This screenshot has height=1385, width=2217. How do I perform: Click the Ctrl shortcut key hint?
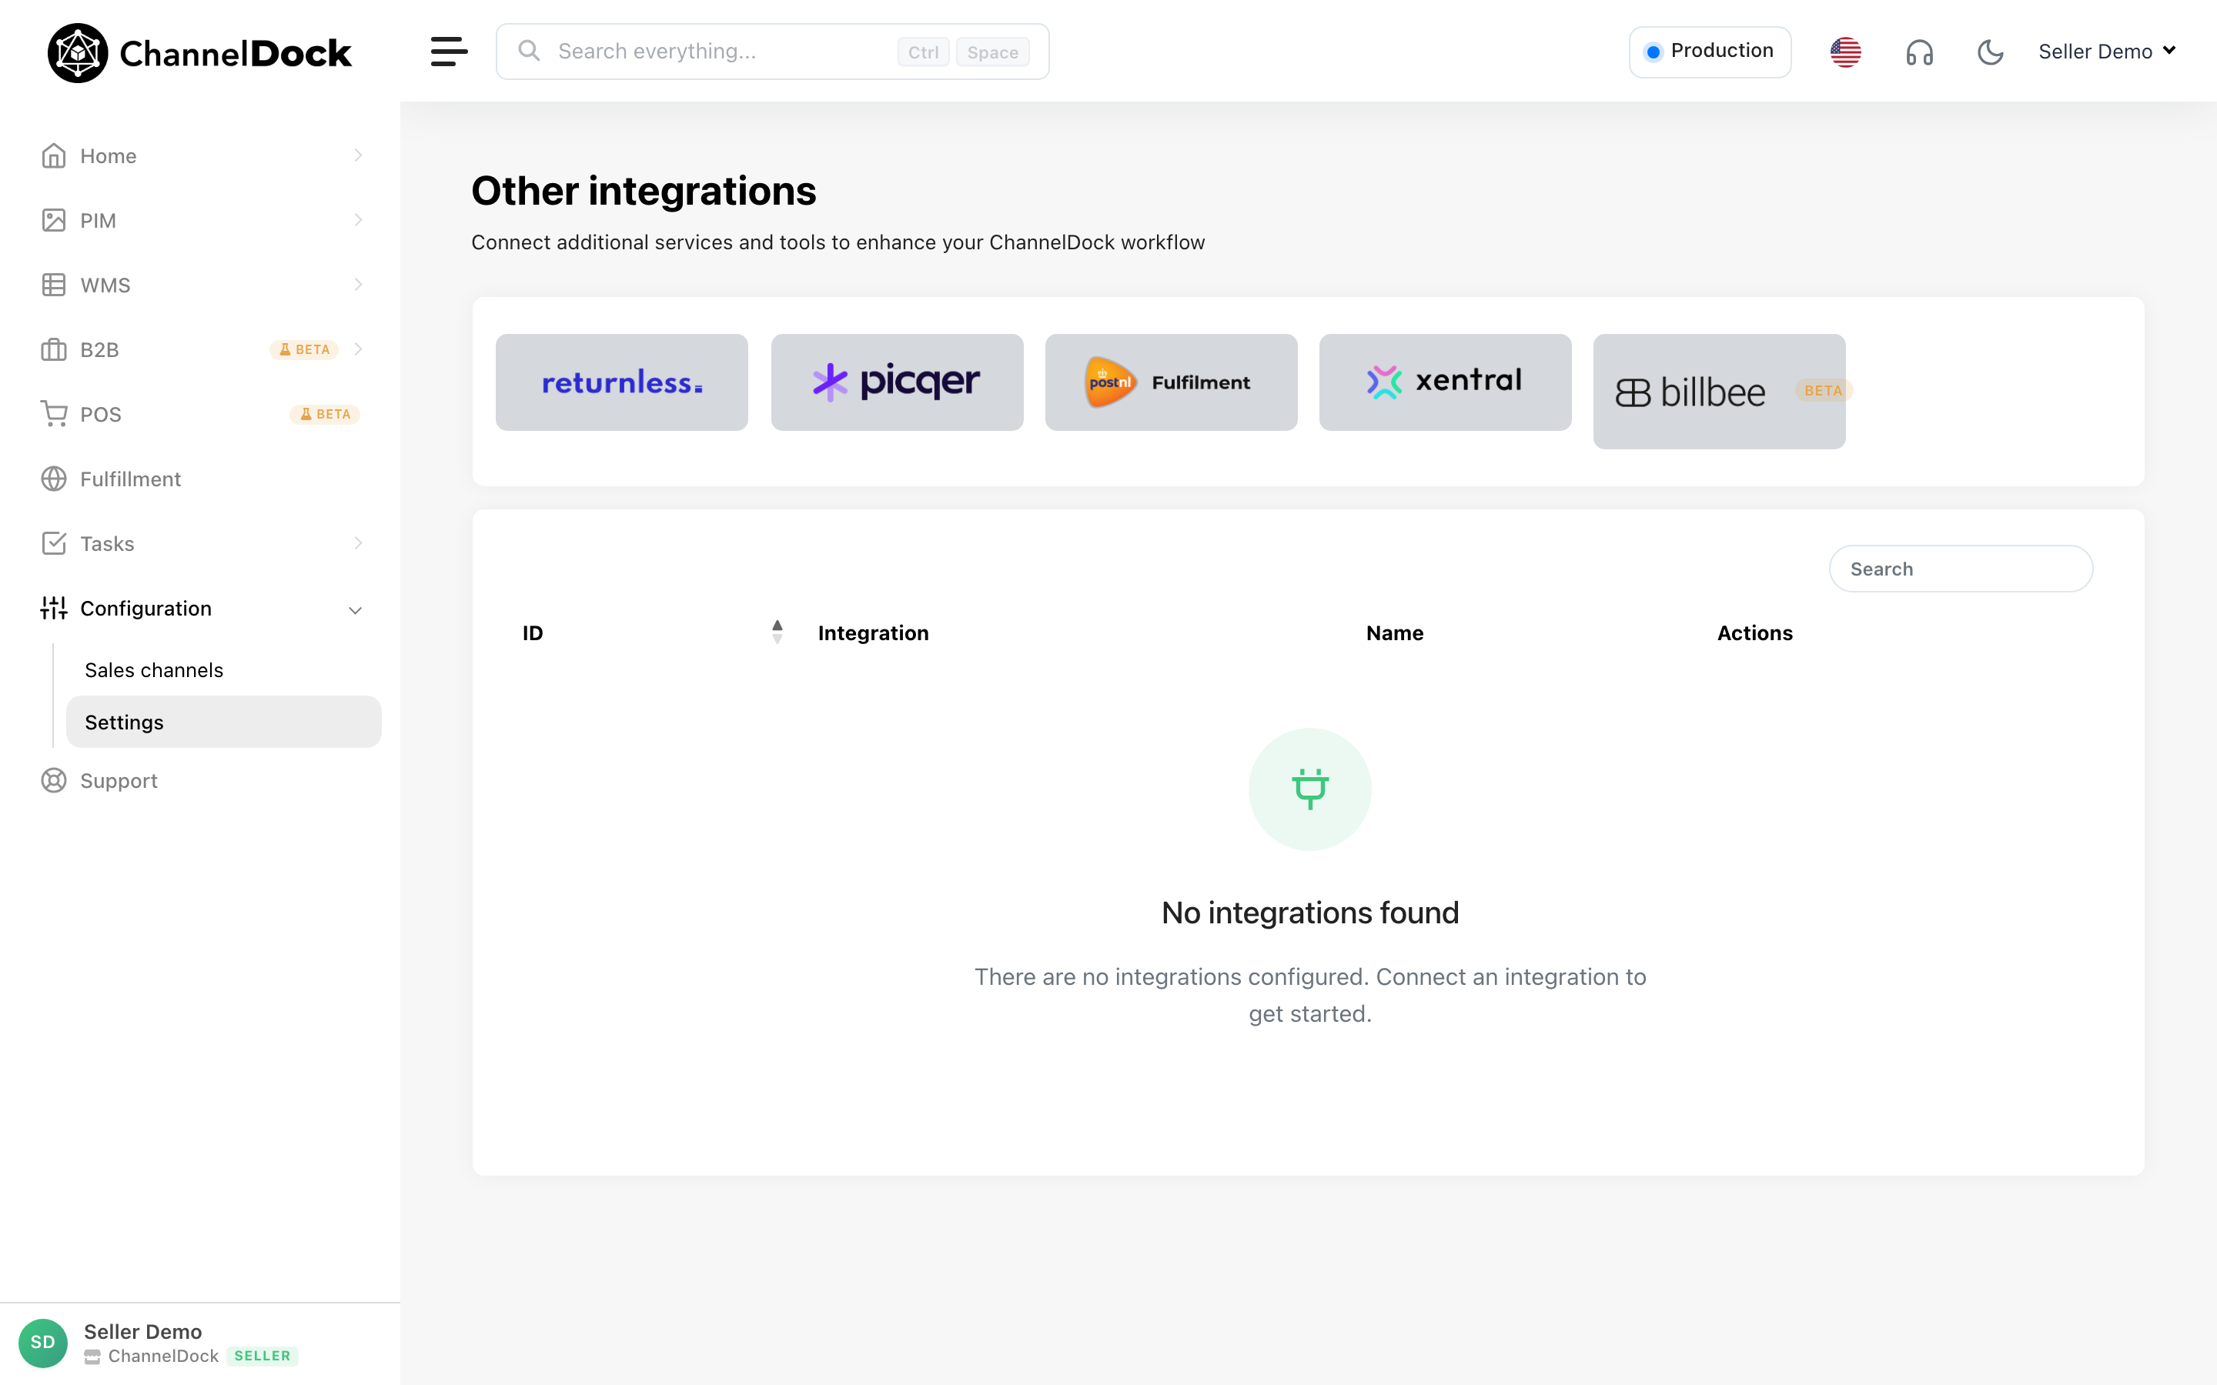pyautogui.click(x=922, y=52)
